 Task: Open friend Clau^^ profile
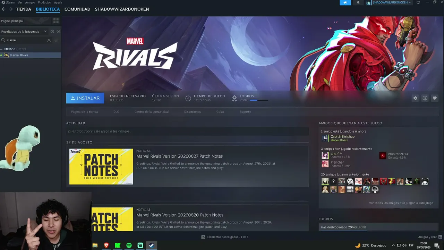point(336,154)
